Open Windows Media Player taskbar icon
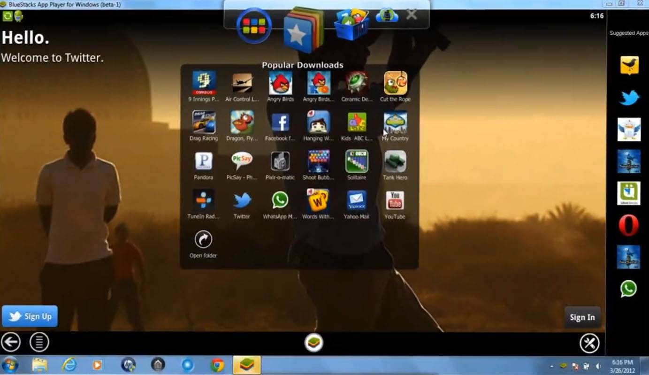649x375 pixels. 98,365
